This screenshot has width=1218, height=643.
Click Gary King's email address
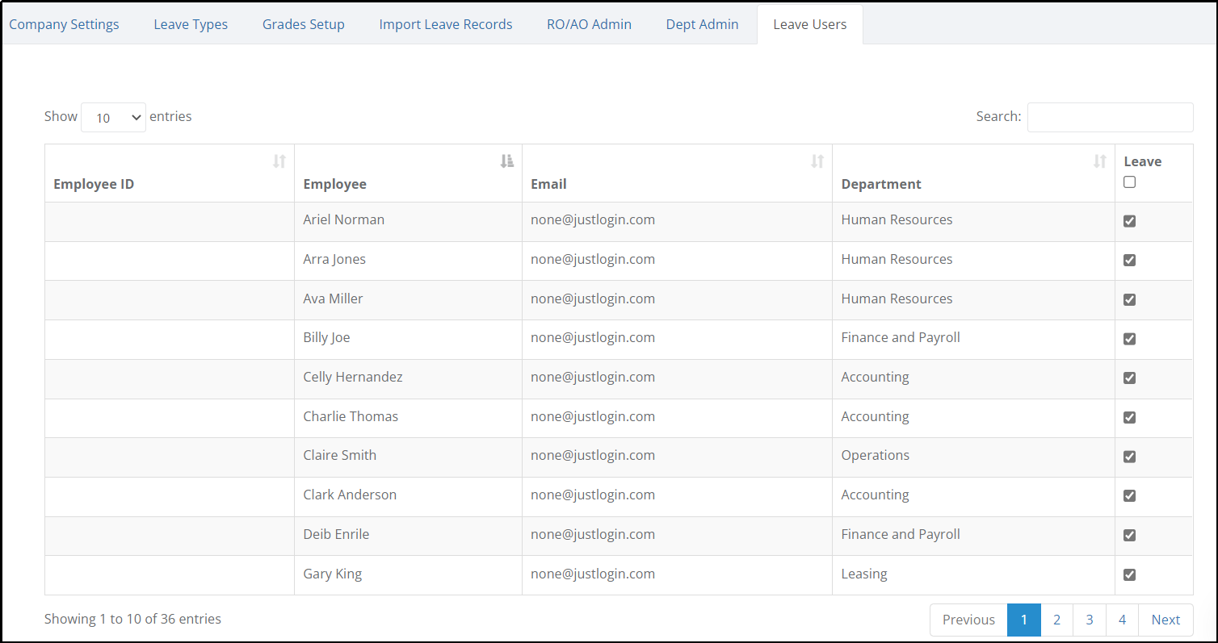[x=593, y=574]
